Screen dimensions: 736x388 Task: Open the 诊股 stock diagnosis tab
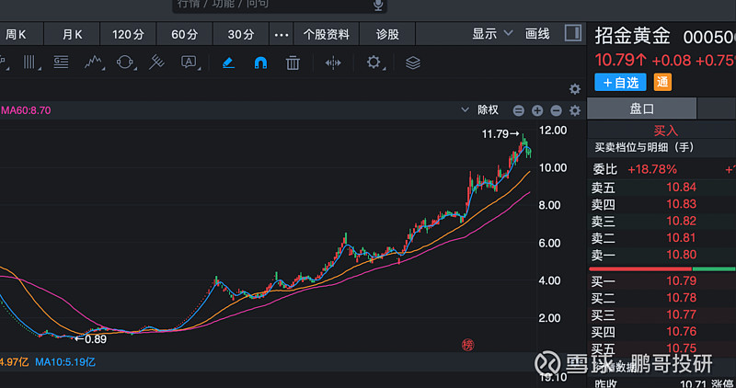coord(387,34)
